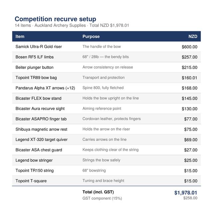Click the Item column header
Screen dimensions: 213x205
20,36
